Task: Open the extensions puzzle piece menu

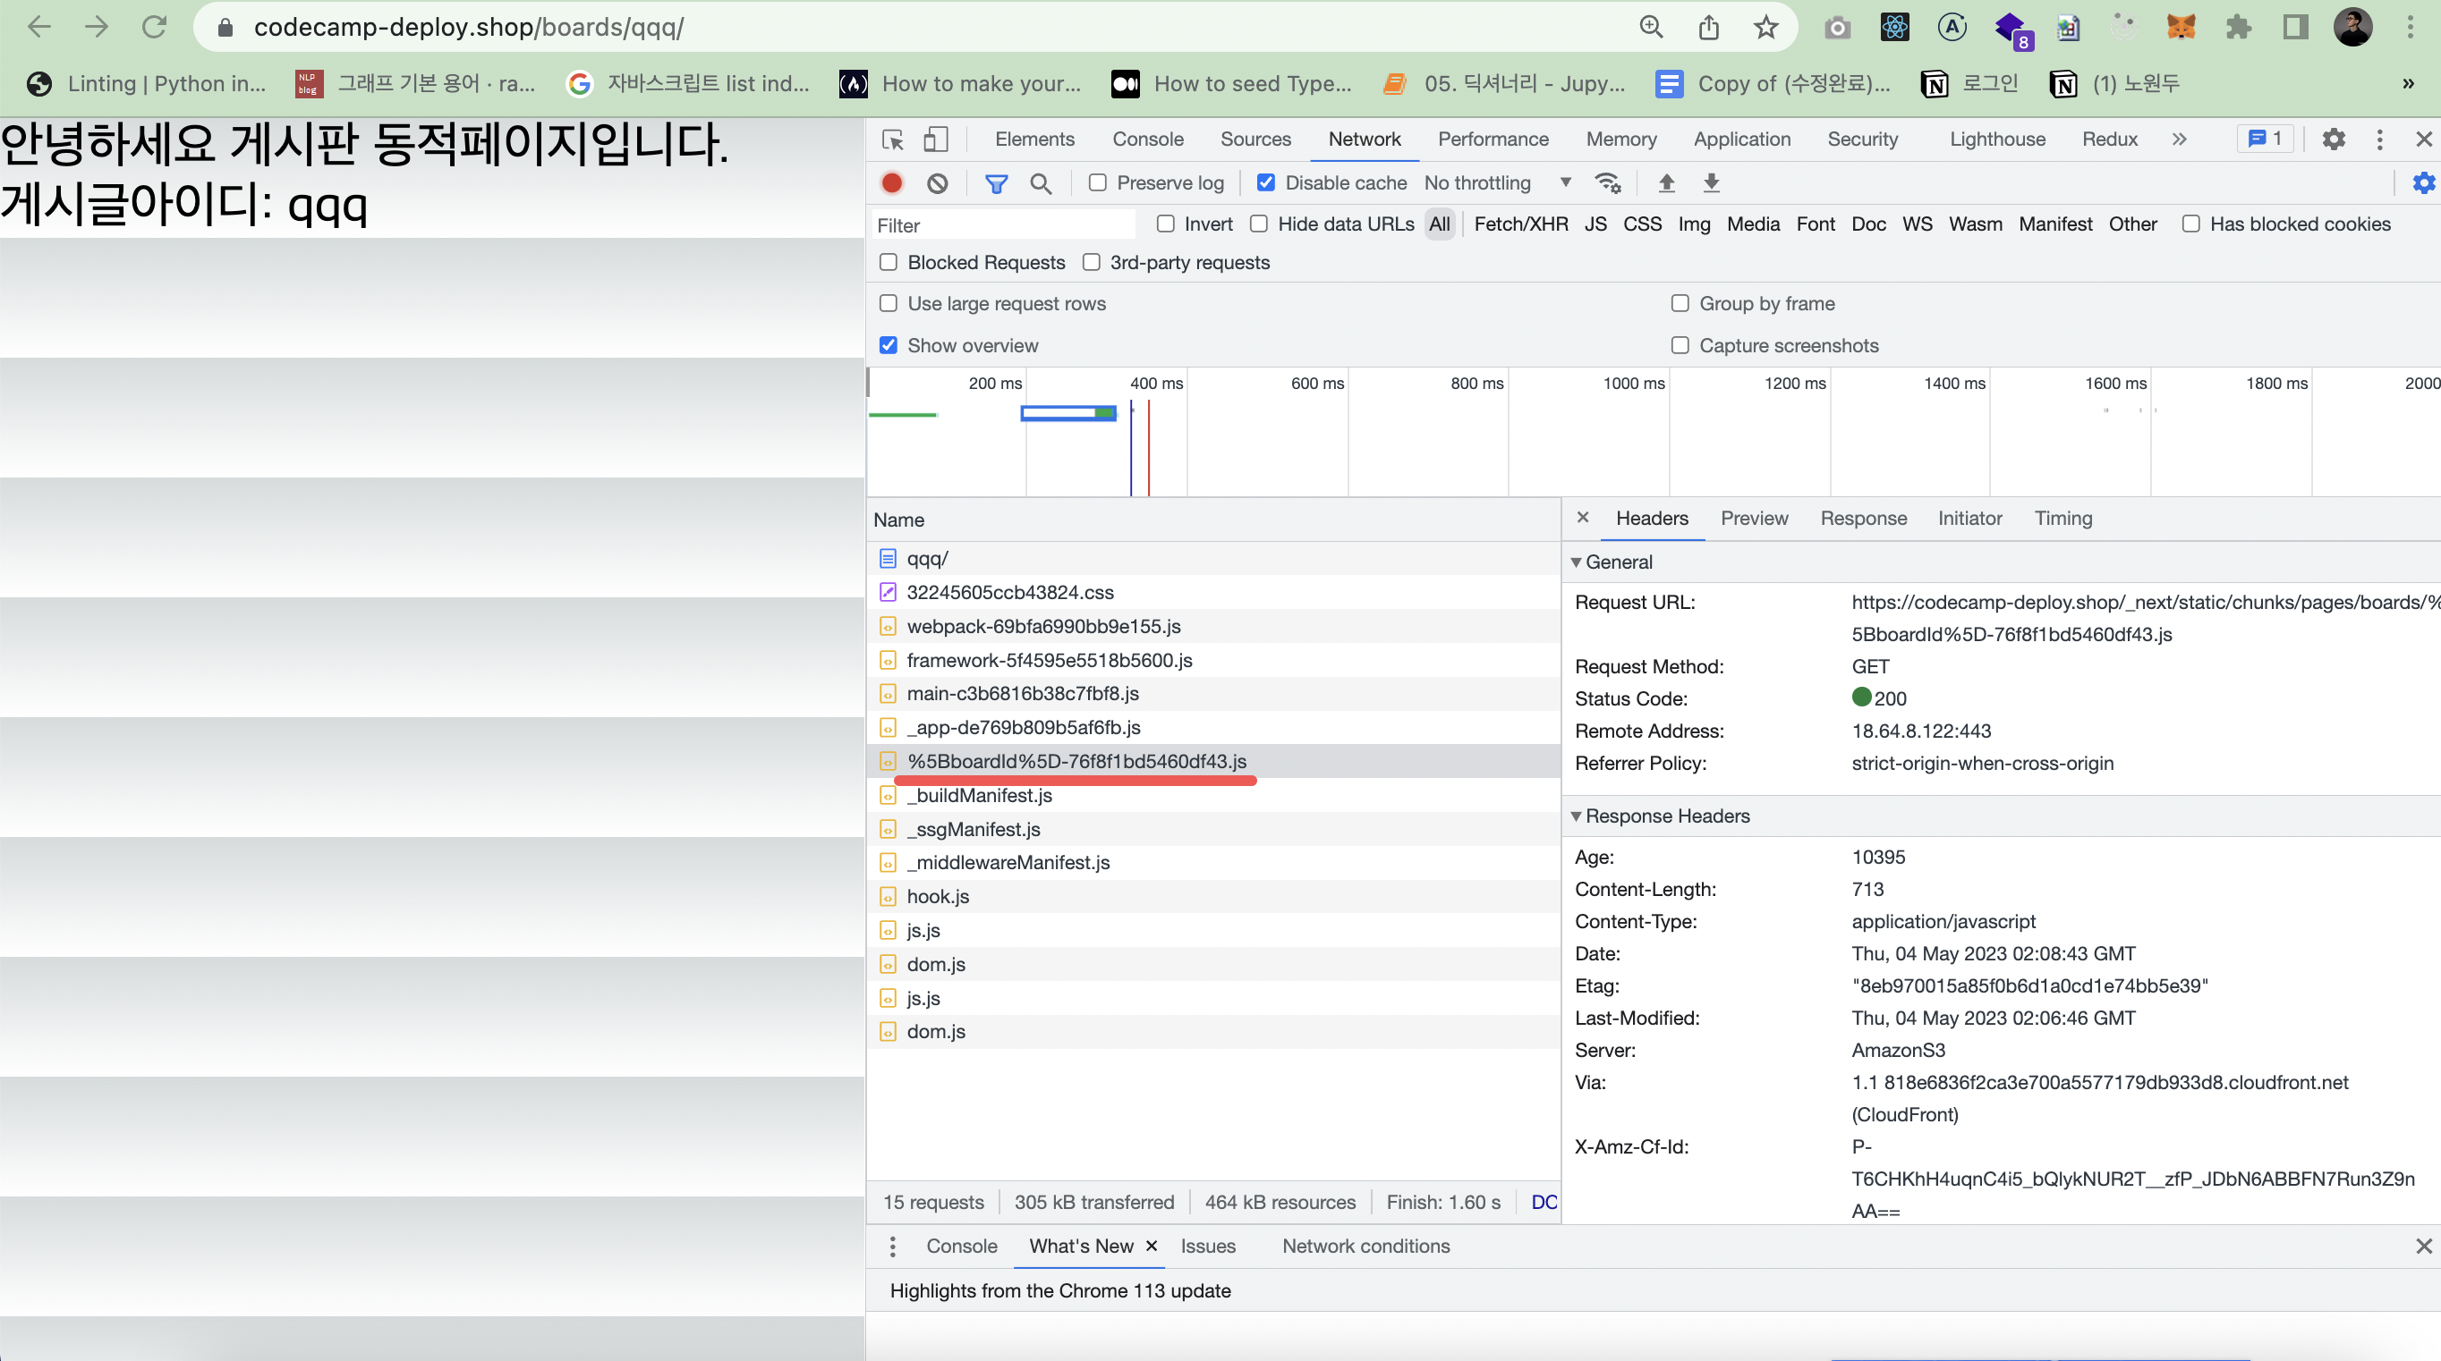Action: (2238, 27)
